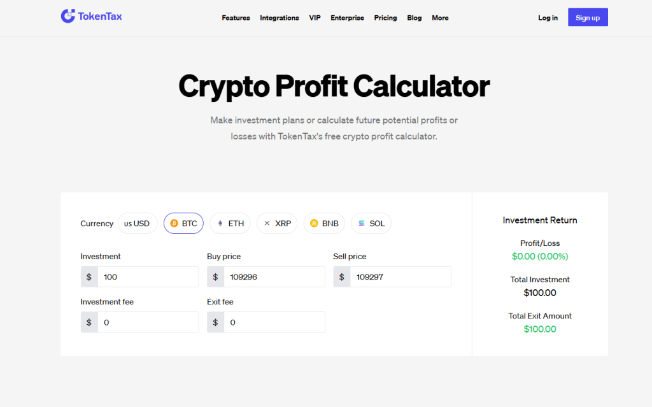Click the green Profit/Loss value
The width and height of the screenshot is (652, 407).
pos(540,257)
